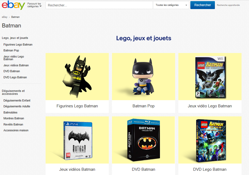Click the Batman breadcrumb item
The height and width of the screenshot is (175, 249).
pos(15,17)
